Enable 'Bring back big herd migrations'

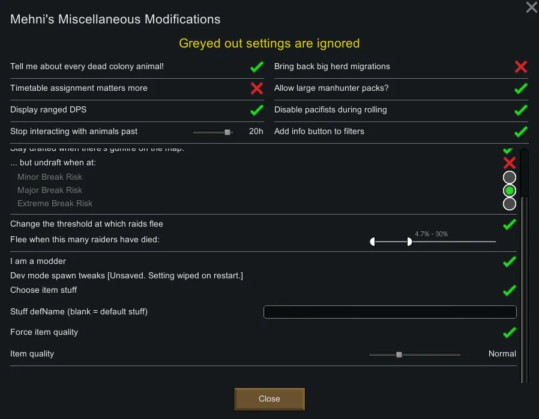coord(521,67)
